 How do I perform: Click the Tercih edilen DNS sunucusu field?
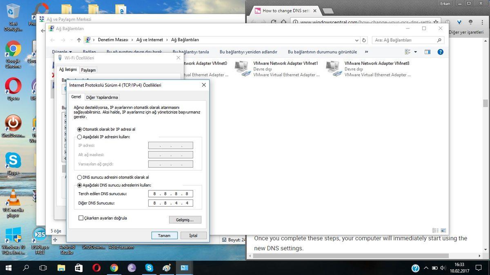[x=171, y=194]
